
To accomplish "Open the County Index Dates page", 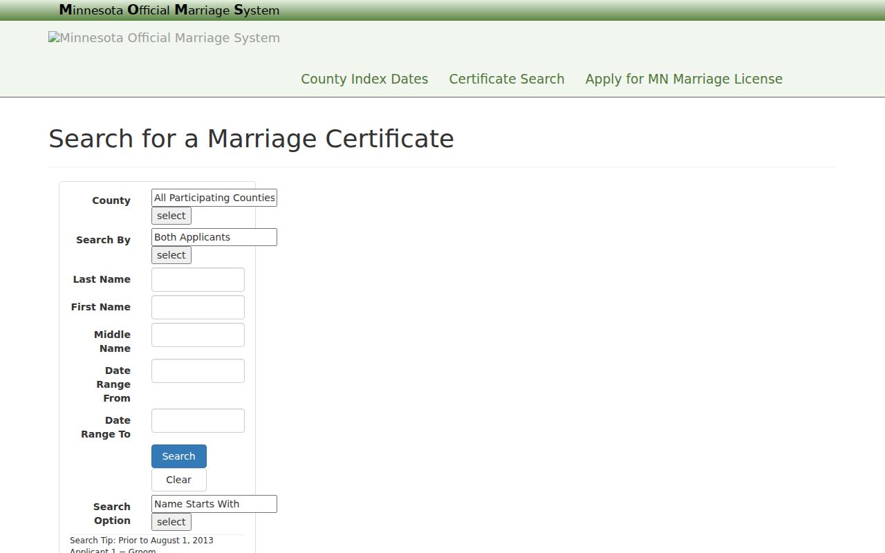I will point(364,79).
